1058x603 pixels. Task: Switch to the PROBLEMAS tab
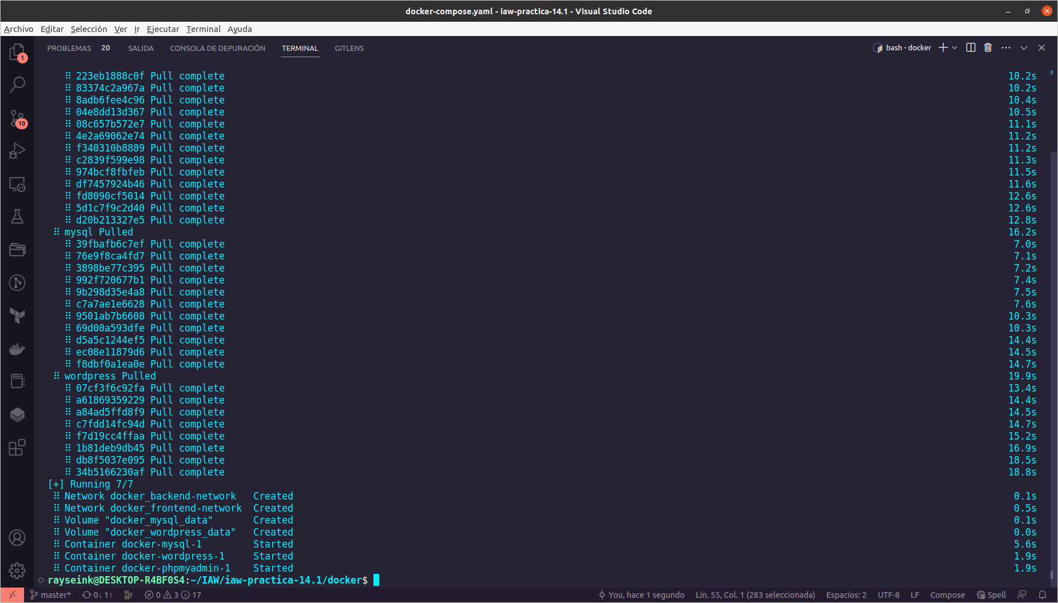click(69, 48)
